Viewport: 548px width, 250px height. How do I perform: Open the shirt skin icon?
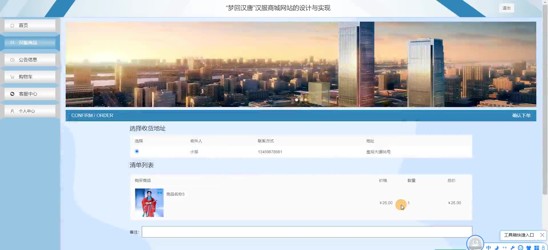[x=529, y=247]
